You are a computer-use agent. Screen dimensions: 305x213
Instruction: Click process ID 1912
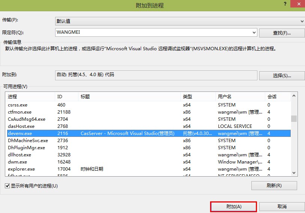(x=63, y=148)
